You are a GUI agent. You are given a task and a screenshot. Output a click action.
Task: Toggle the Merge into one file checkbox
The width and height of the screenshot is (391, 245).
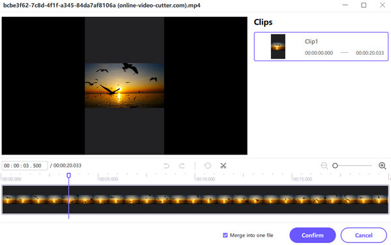225,235
